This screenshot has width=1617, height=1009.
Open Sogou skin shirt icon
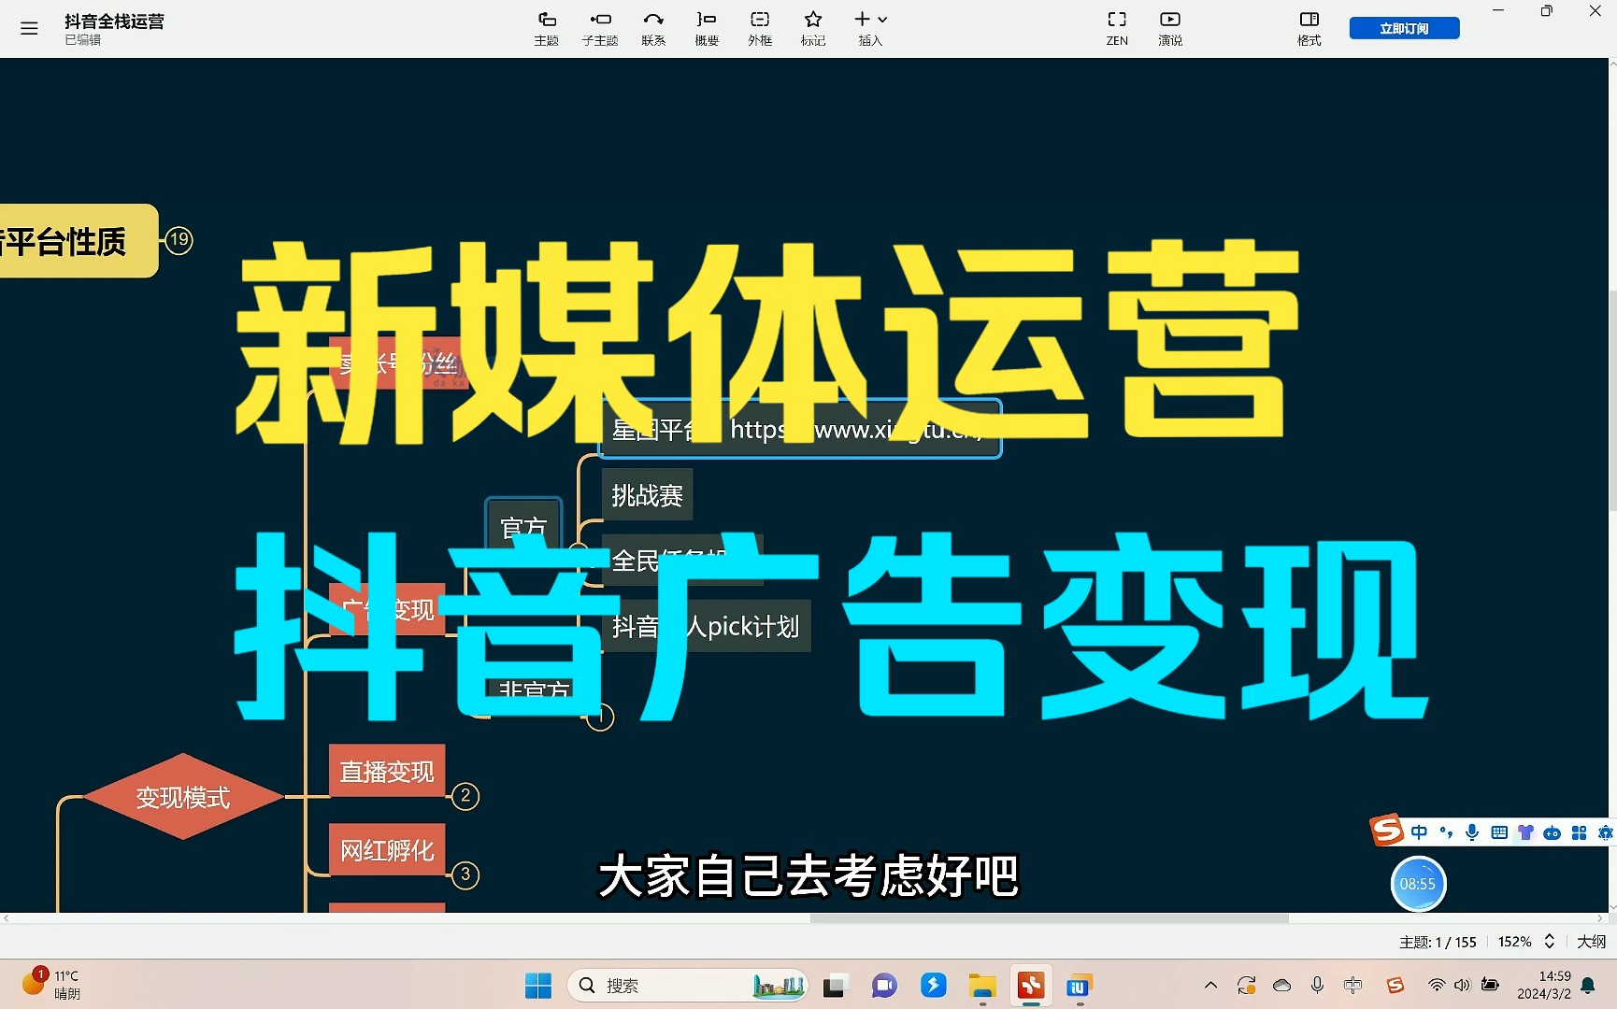point(1525,832)
